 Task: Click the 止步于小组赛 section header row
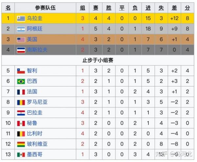98,60
